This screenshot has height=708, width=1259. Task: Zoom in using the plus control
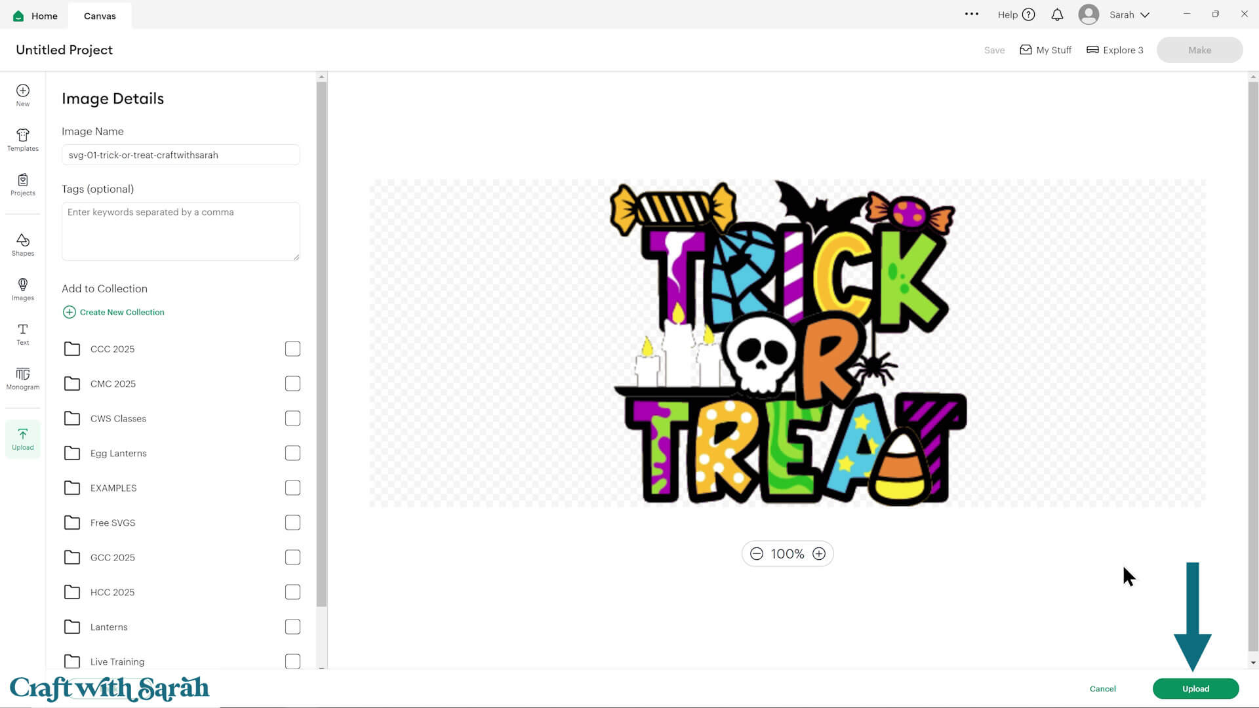point(818,553)
